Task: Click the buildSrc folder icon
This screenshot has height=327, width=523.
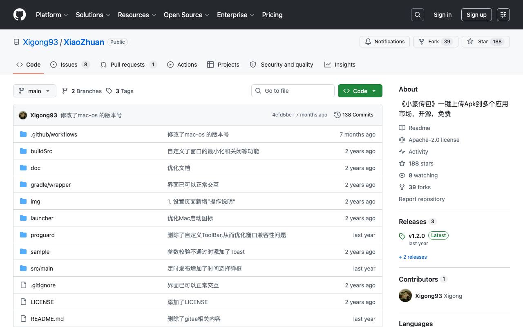Action: pos(23,151)
